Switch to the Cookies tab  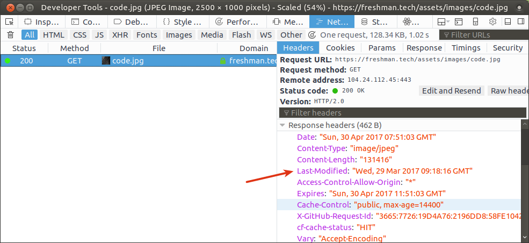(340, 48)
